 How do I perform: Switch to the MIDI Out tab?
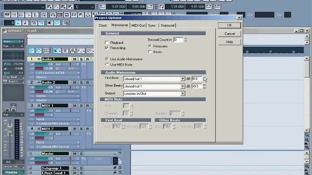coord(138,26)
